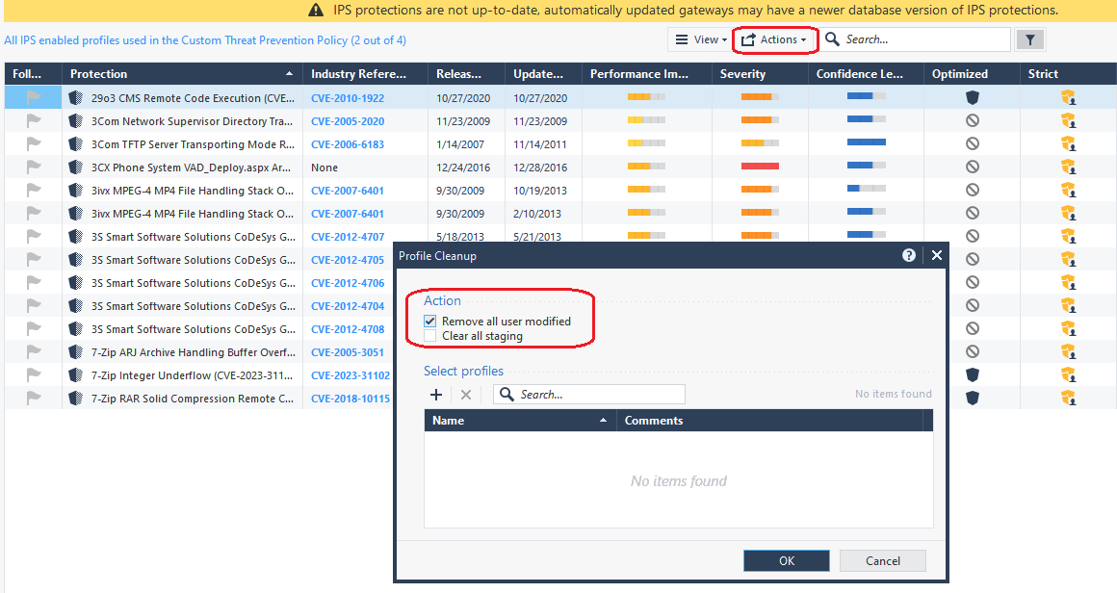Uncheck Remove all user modified
Image resolution: width=1117 pixels, height=593 pixels.
tap(429, 321)
